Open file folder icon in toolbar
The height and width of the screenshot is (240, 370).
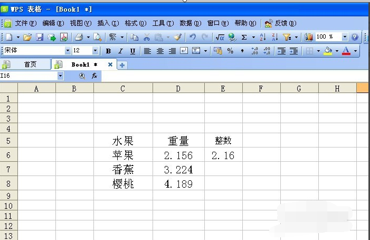point(27,37)
